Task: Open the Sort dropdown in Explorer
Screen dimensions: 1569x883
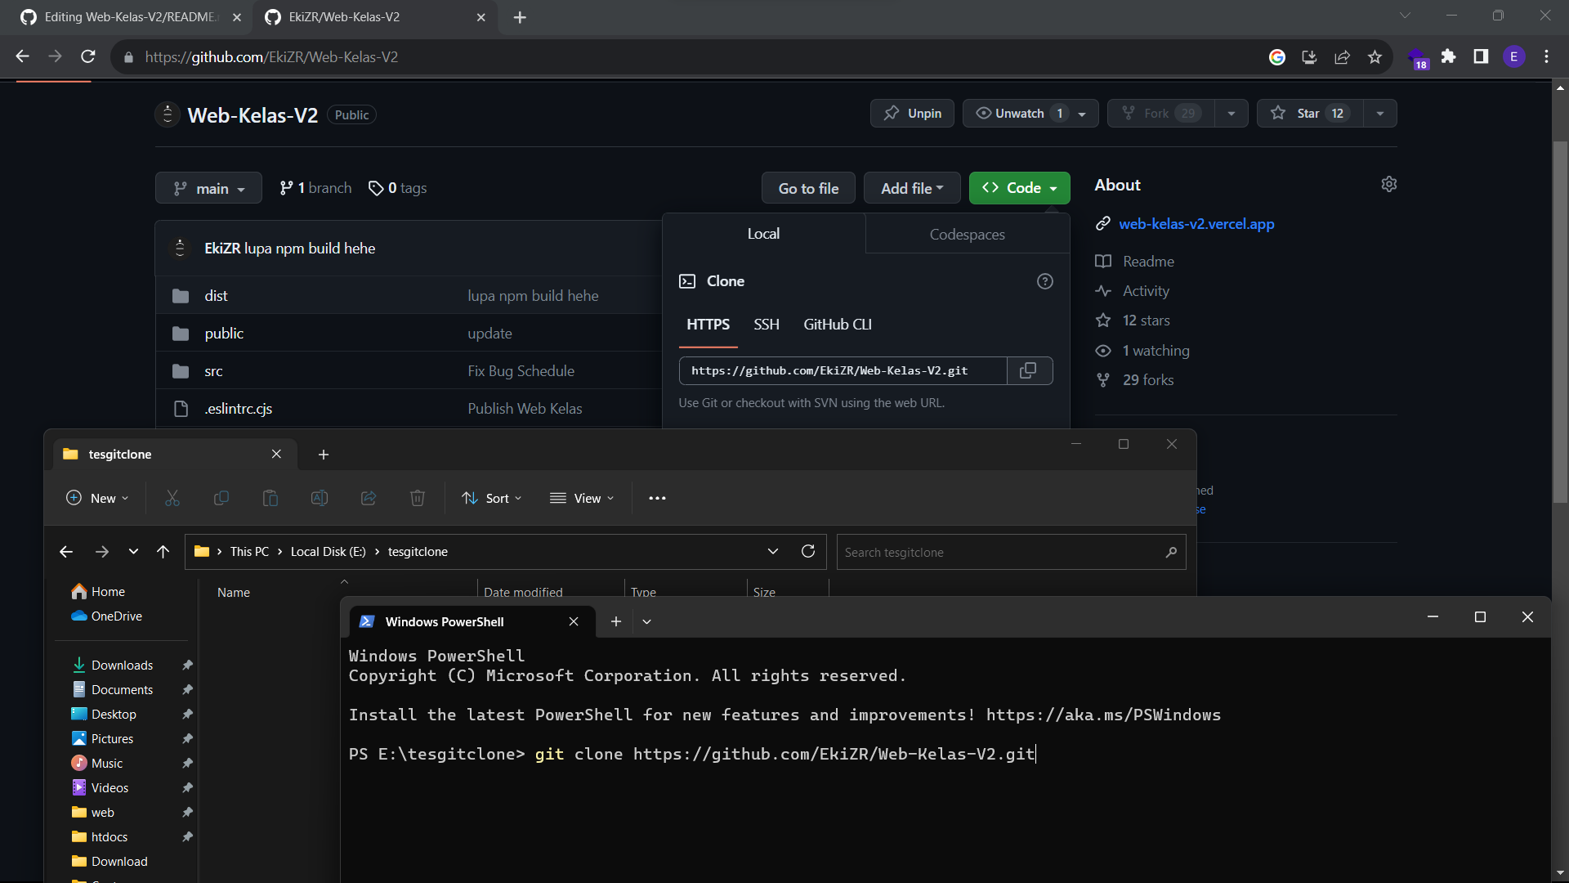Action: [491, 498]
